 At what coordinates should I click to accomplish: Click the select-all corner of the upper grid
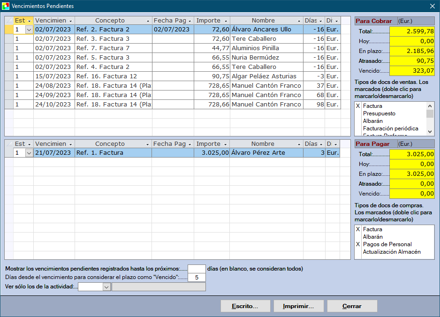point(9,21)
